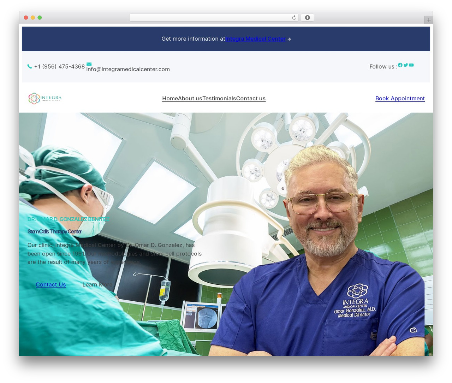Click the Book Appointment link

pos(400,99)
